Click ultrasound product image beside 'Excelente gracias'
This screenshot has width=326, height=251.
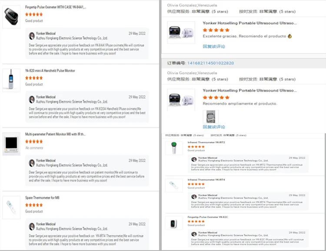pyautogui.click(x=181, y=33)
